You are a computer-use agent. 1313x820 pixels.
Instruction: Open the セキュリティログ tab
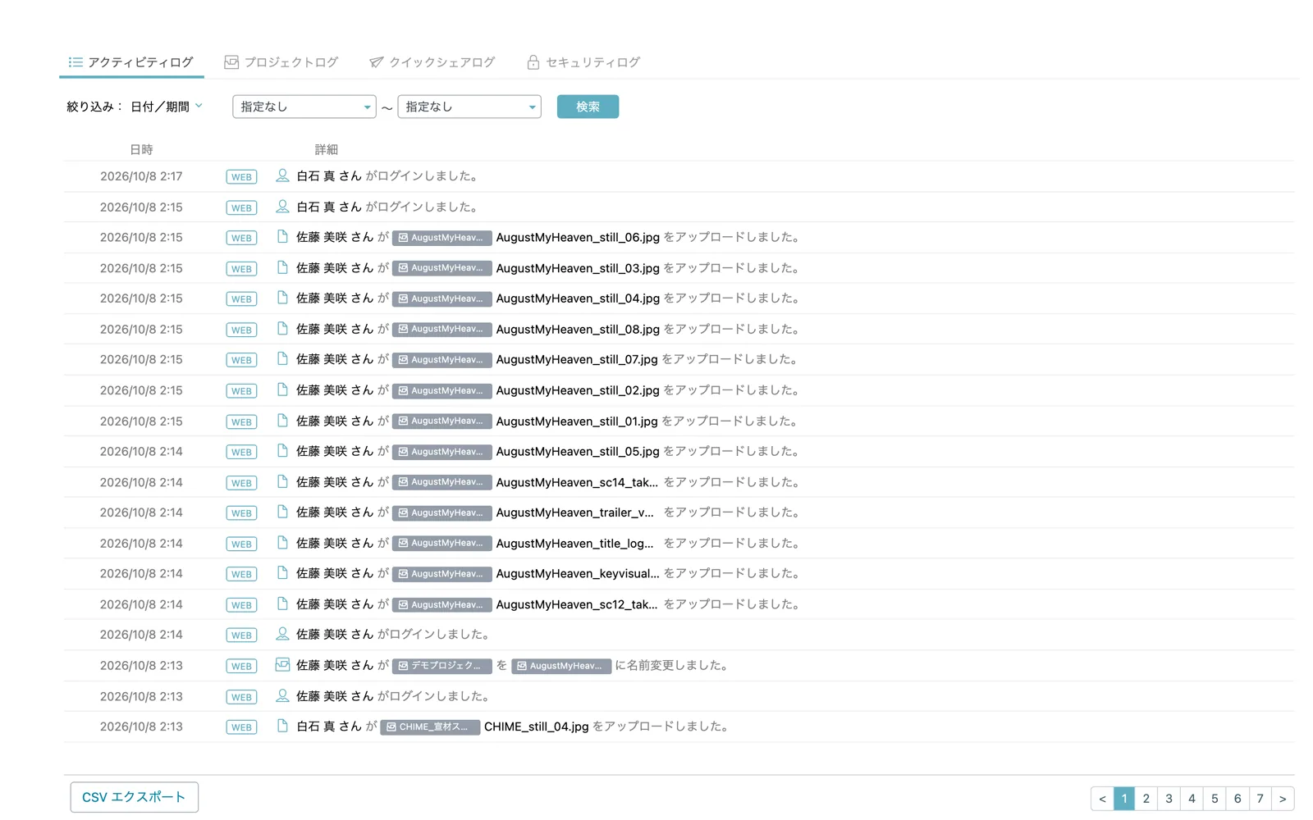[583, 62]
